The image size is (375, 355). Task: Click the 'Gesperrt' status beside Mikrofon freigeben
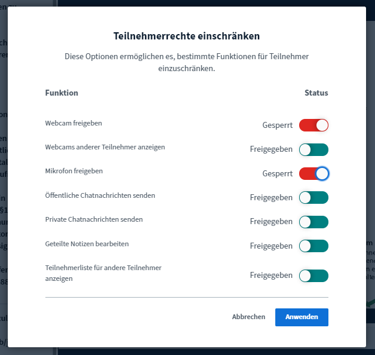(277, 173)
